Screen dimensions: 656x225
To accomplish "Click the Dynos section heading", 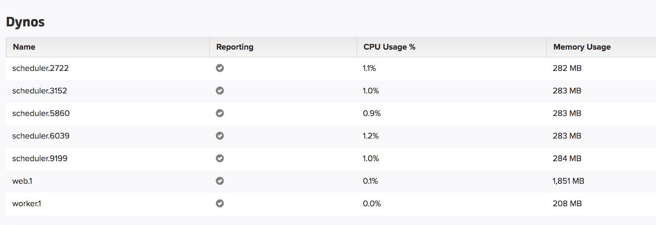I will pos(25,22).
